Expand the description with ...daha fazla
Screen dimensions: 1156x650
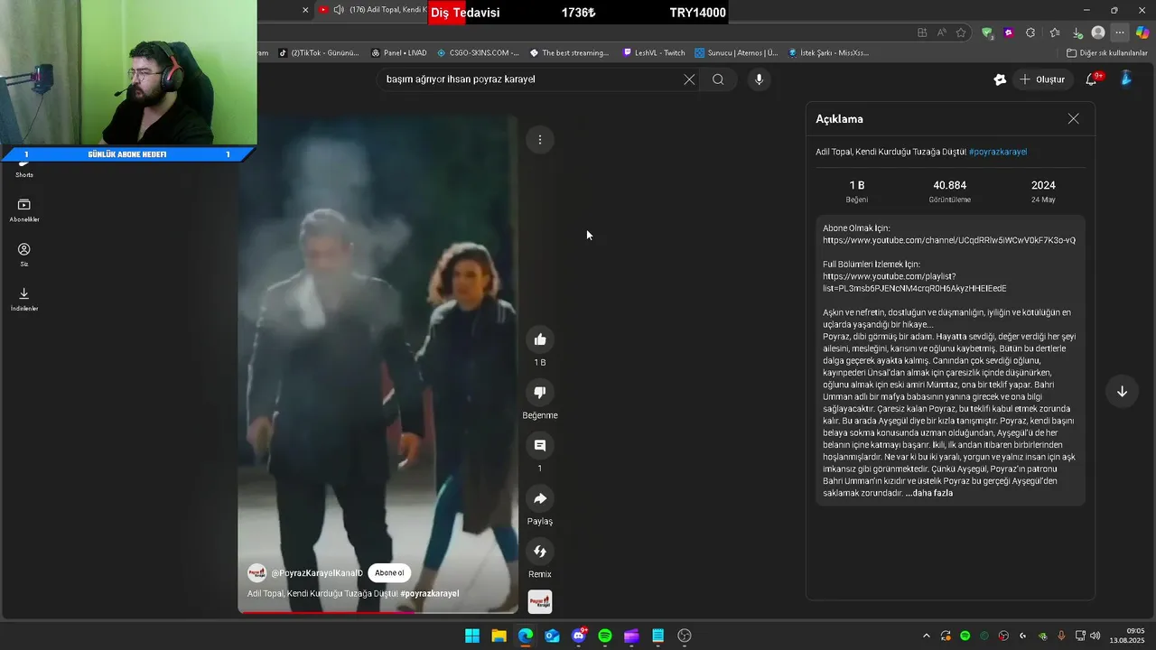click(929, 493)
